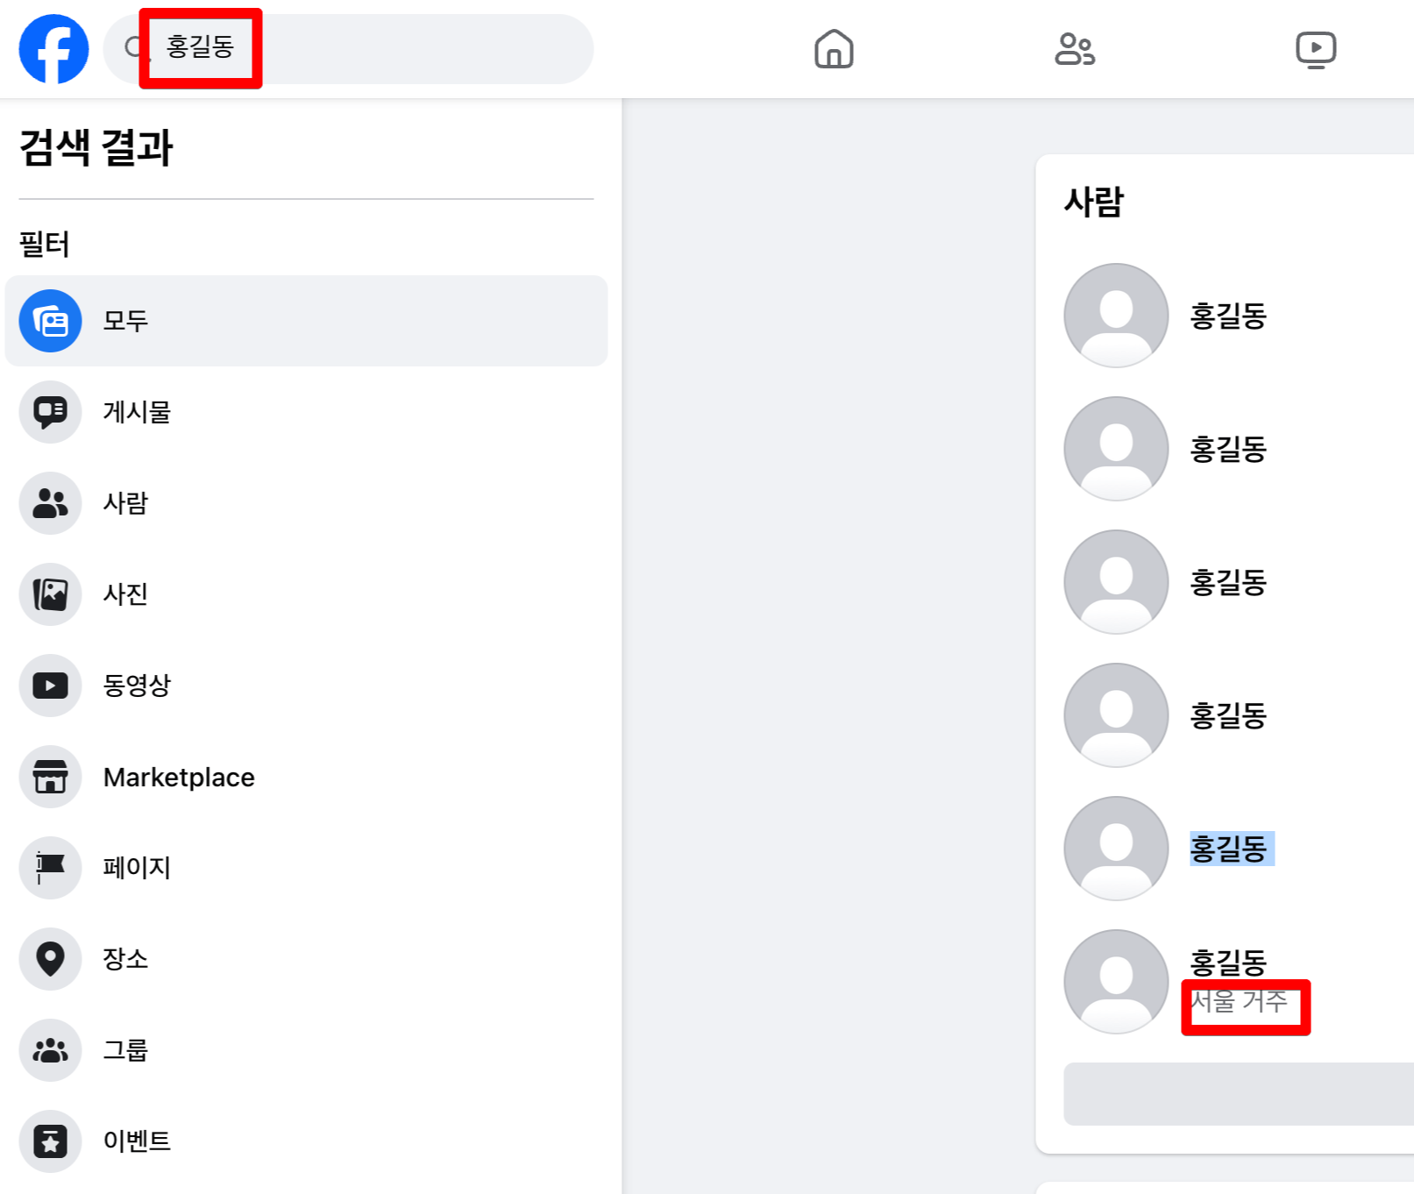
Task: Open the 필터 section header
Action: (43, 245)
